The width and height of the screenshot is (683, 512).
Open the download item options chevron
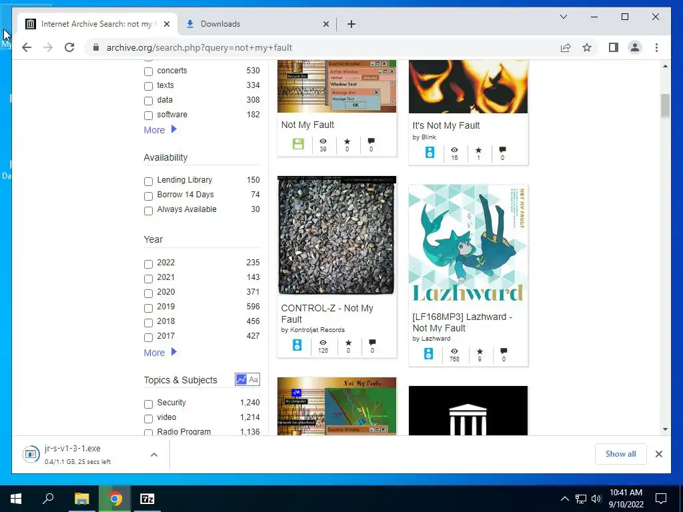(154, 455)
